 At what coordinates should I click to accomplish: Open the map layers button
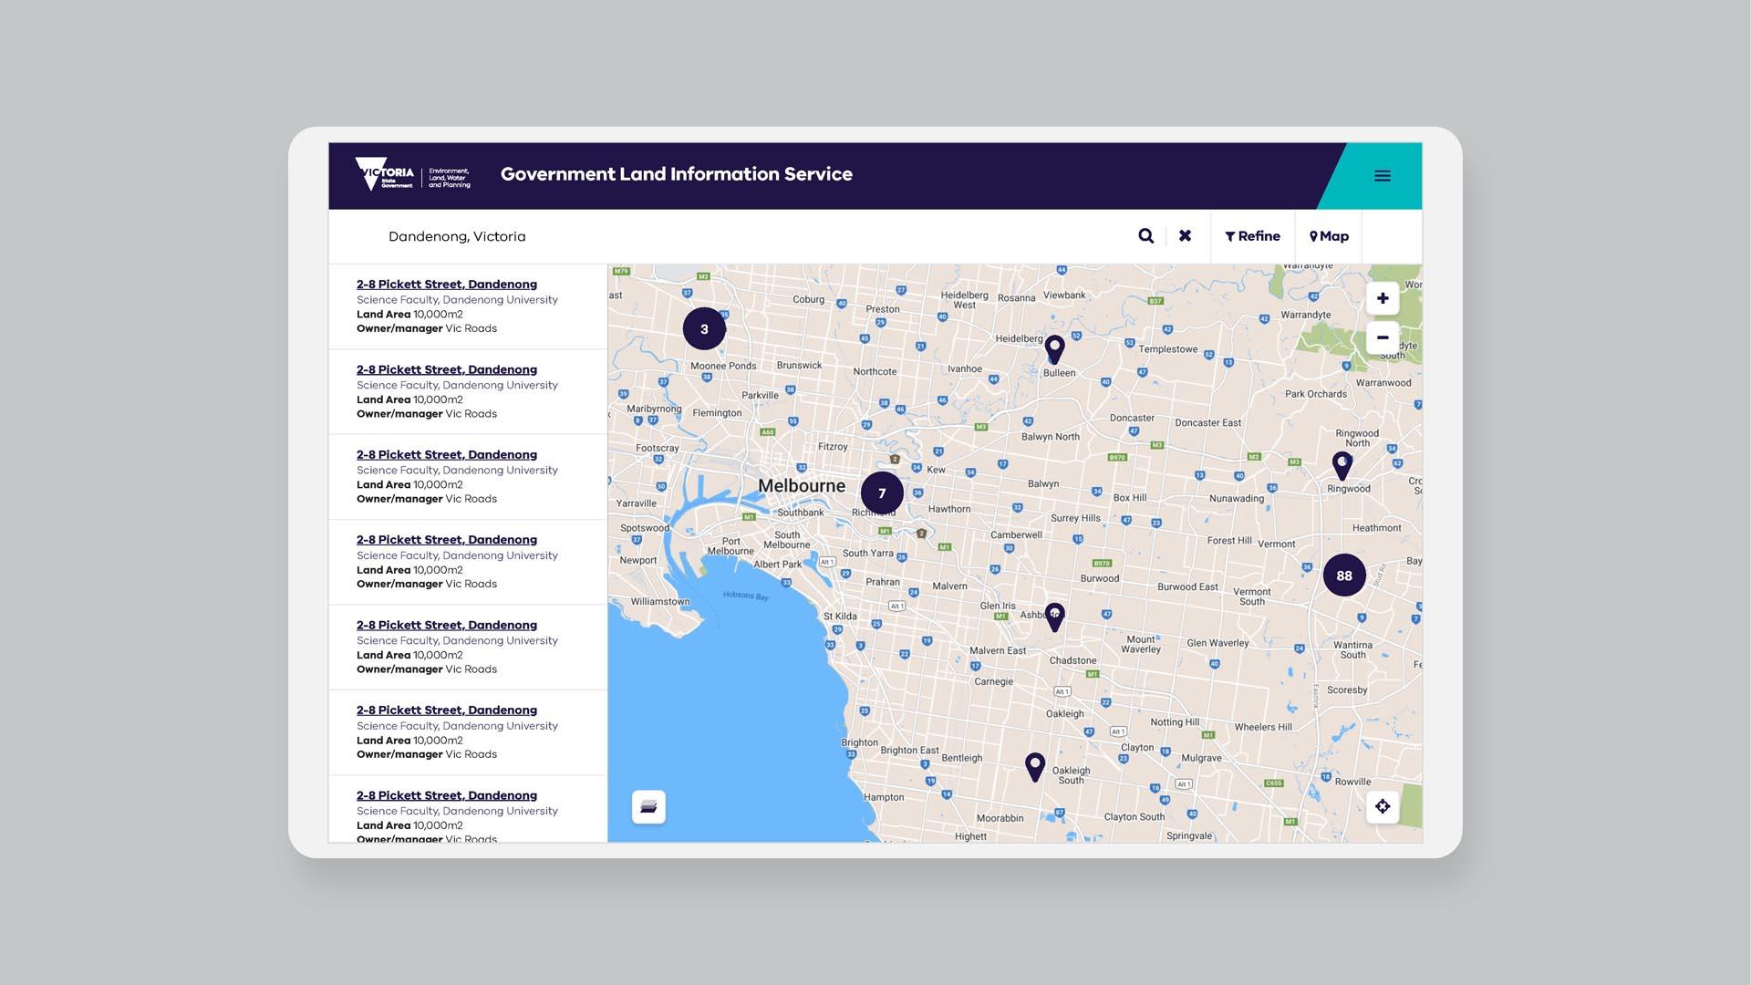[648, 807]
